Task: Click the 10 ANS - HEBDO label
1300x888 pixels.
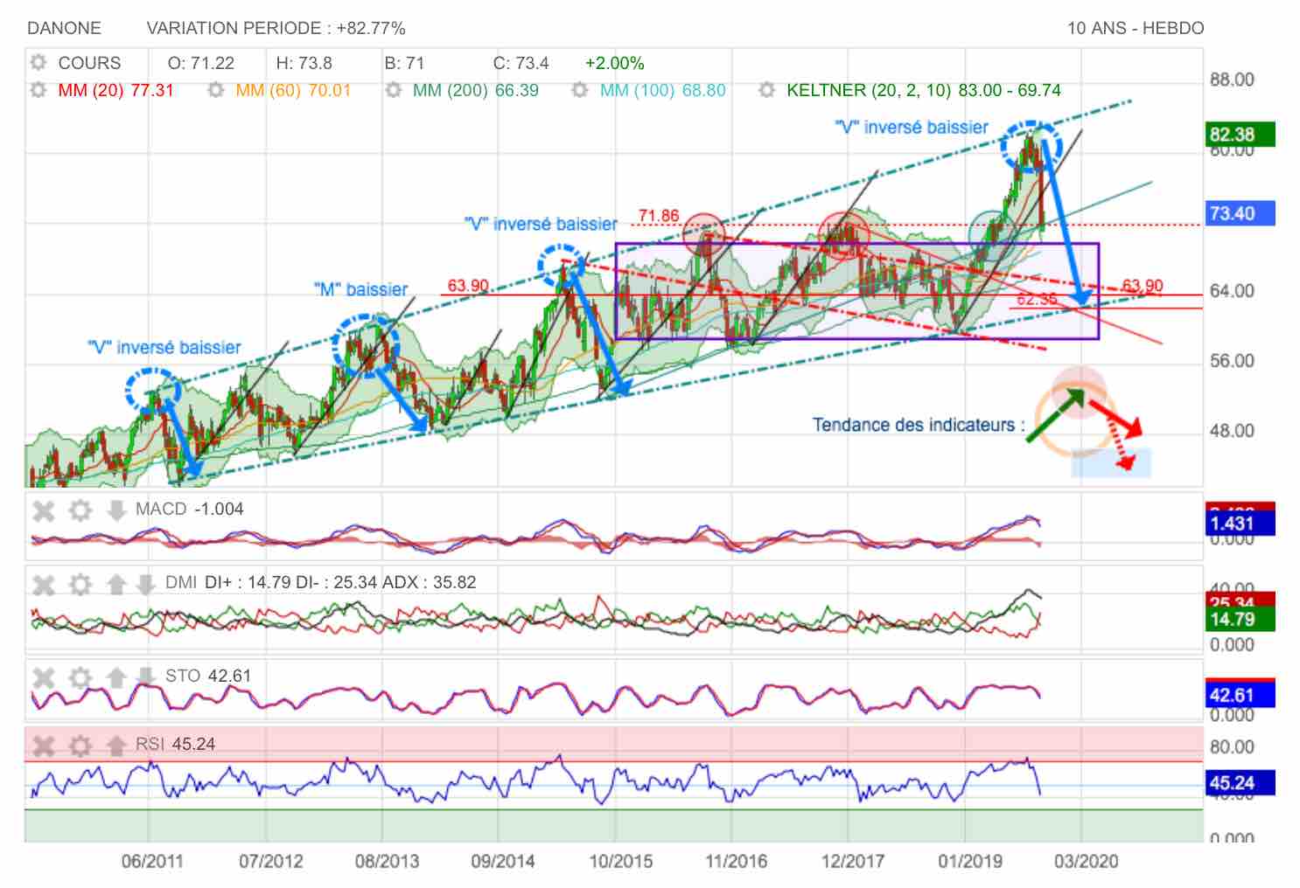Action: pyautogui.click(x=1136, y=28)
